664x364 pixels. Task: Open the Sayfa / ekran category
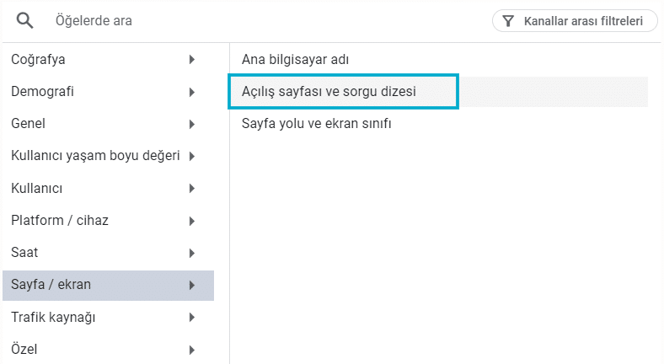click(x=51, y=285)
